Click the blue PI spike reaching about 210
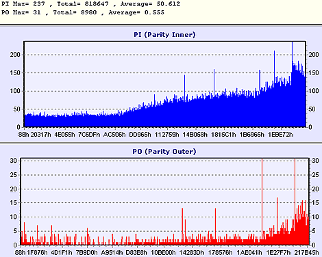Image resolution: width=322 pixels, height=257 pixels. (x=274, y=66)
